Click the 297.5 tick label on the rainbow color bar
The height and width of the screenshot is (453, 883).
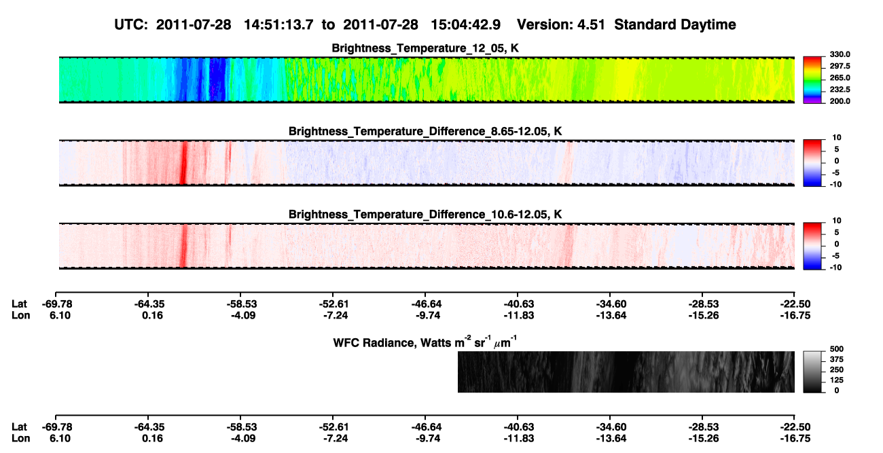click(x=839, y=66)
